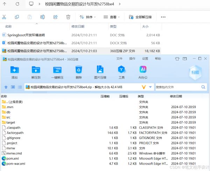The height and width of the screenshot is (171, 210).
Task: Click the orange V icon in path bar
Action: pos(144,87)
